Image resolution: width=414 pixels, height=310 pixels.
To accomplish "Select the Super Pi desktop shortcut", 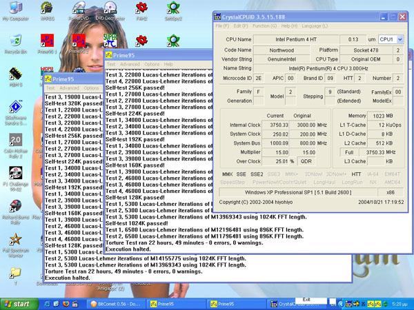I will tap(110, 40).
